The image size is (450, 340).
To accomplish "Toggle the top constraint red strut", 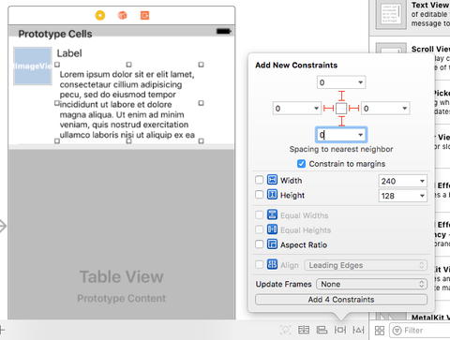I will [x=341, y=96].
